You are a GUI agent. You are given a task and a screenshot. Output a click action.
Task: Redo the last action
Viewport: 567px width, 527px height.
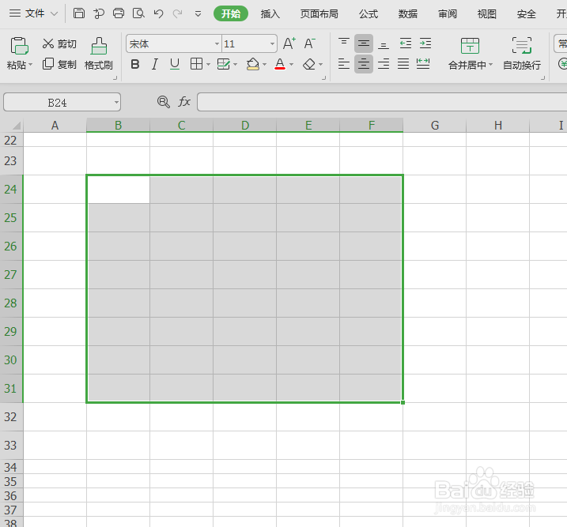point(178,13)
